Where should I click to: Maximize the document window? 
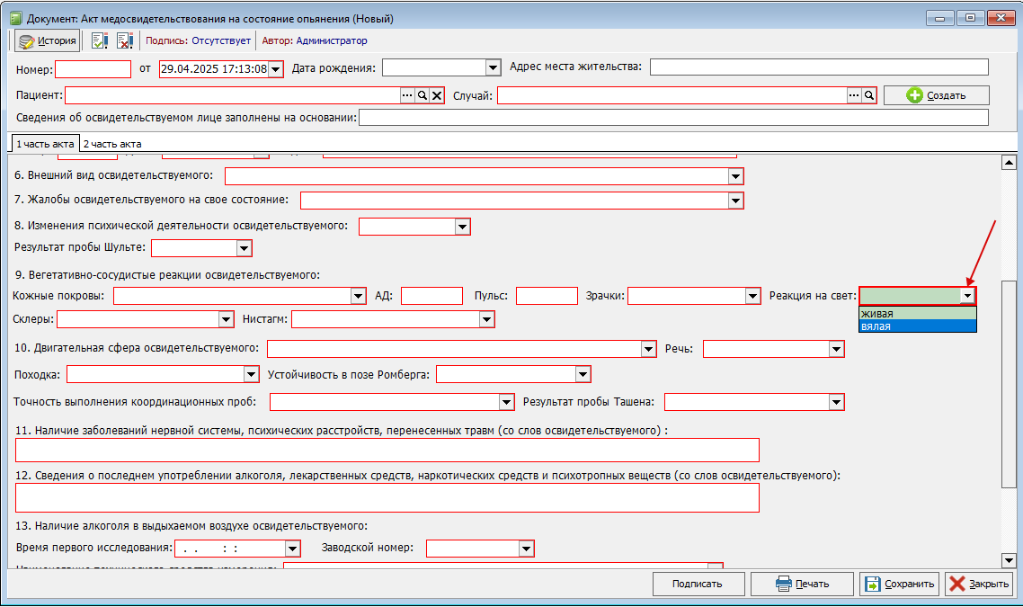tap(970, 18)
